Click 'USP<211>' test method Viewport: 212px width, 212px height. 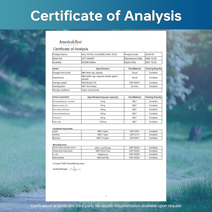[135, 135]
